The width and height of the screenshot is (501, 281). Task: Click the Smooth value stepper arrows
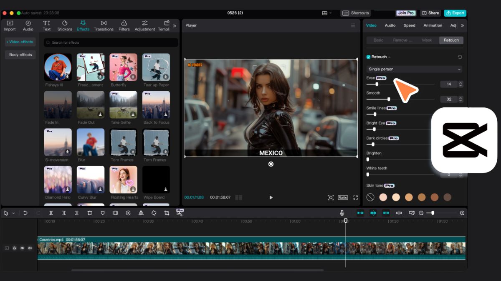[461, 99]
